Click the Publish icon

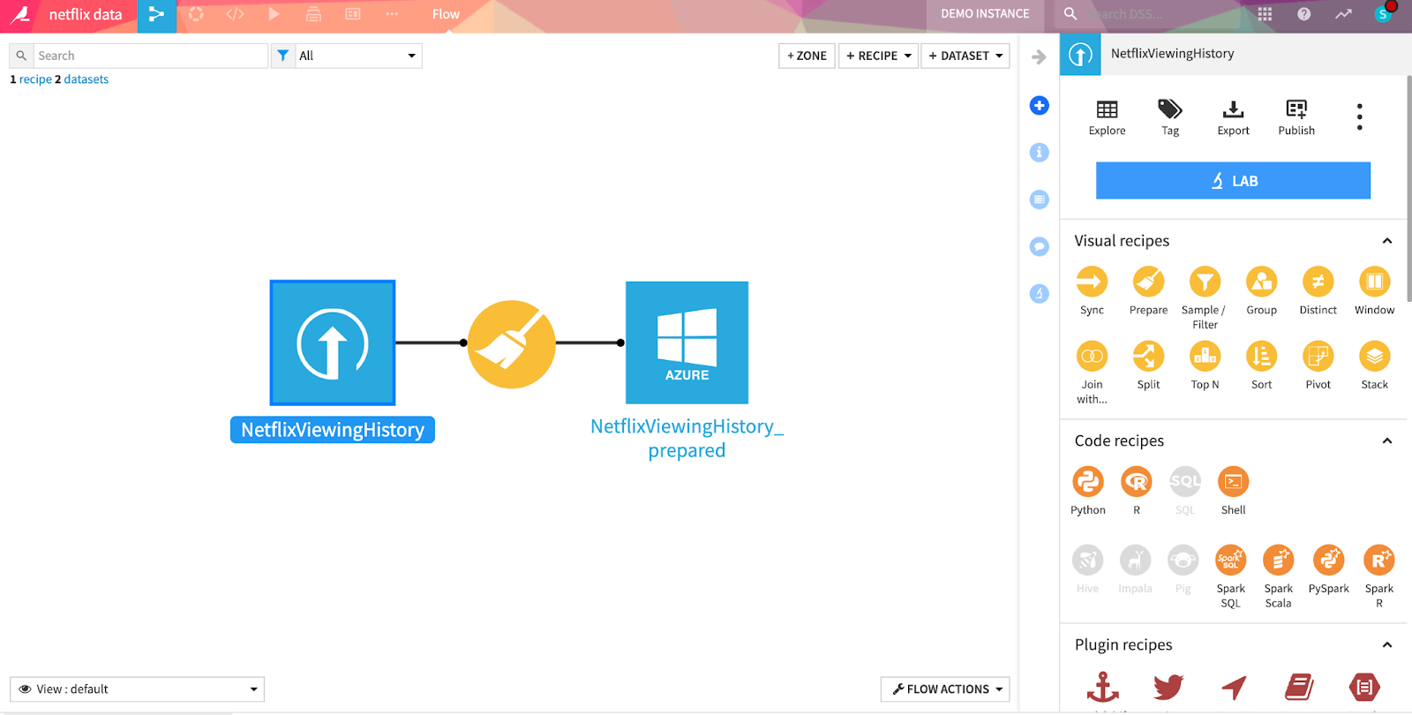(1296, 117)
